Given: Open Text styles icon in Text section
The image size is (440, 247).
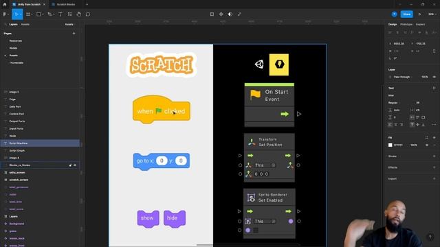Looking at the screenshot, I should click(434, 88).
